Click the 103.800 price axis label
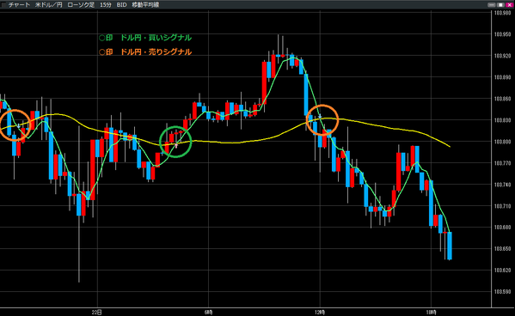Viewport: 515px width, 316px height. pos(502,142)
